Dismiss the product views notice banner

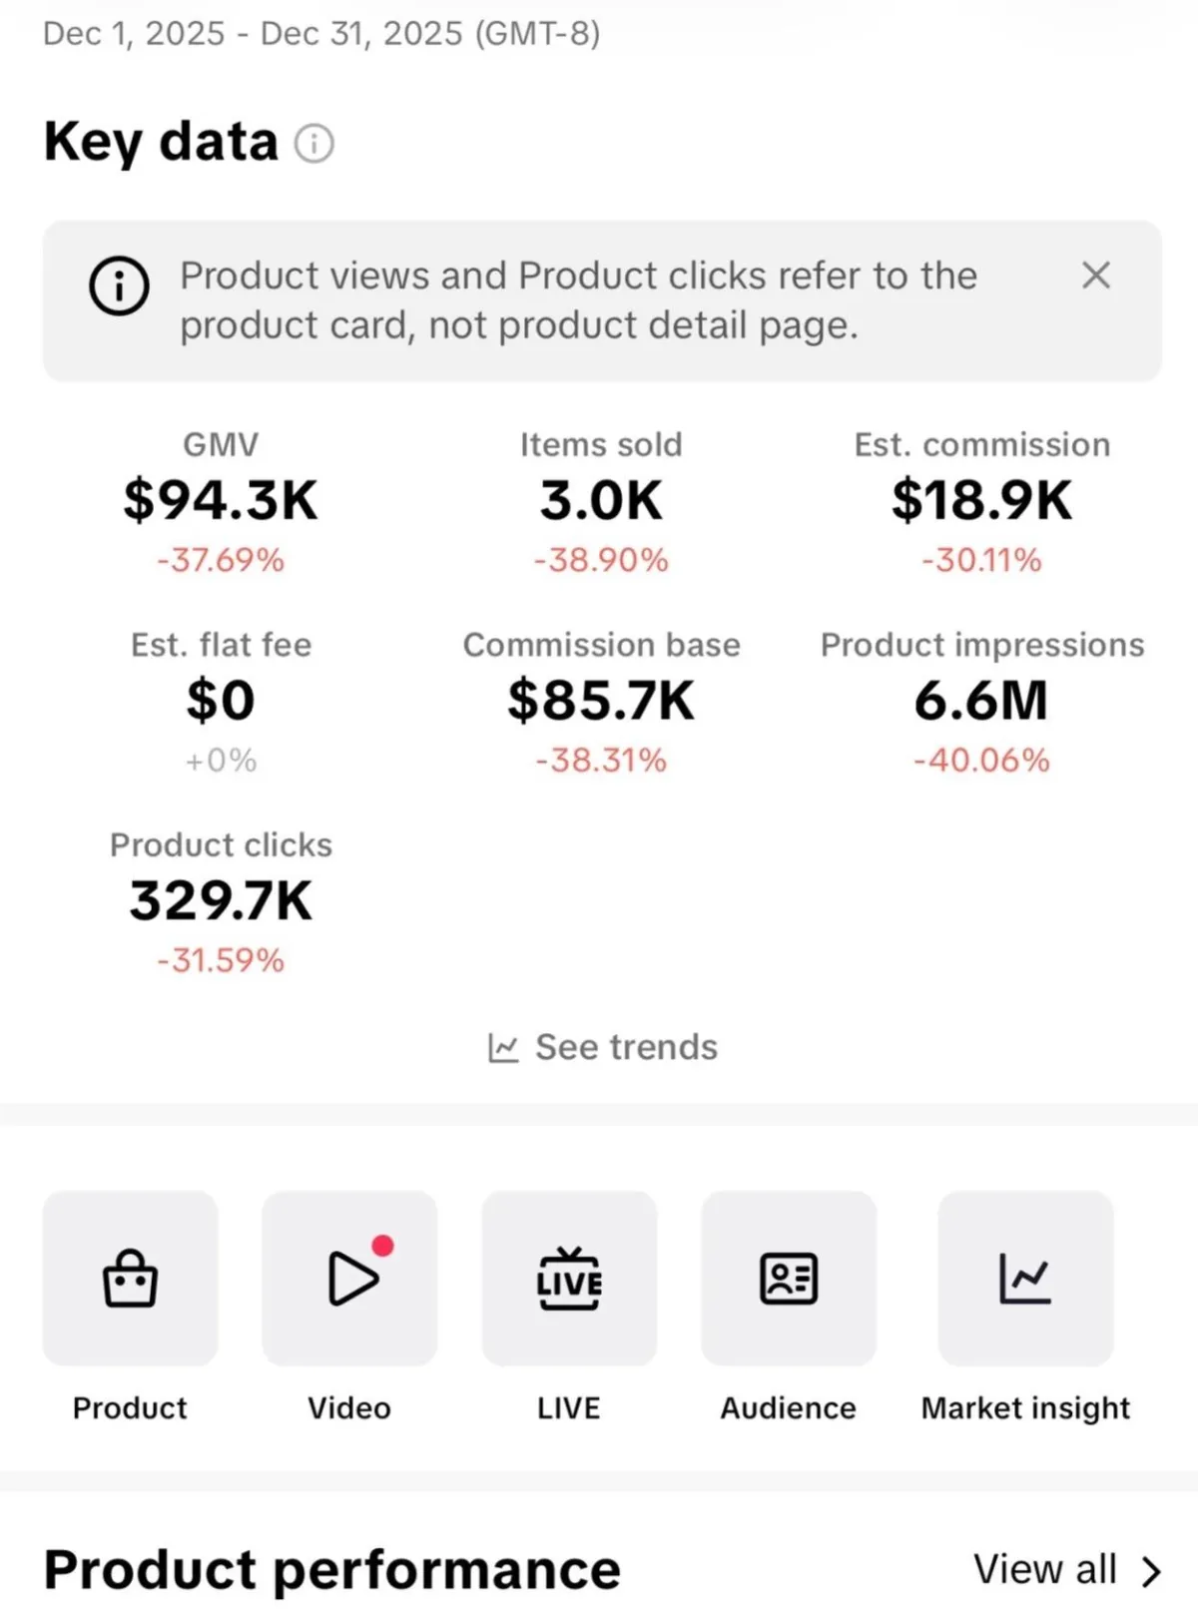click(x=1096, y=275)
